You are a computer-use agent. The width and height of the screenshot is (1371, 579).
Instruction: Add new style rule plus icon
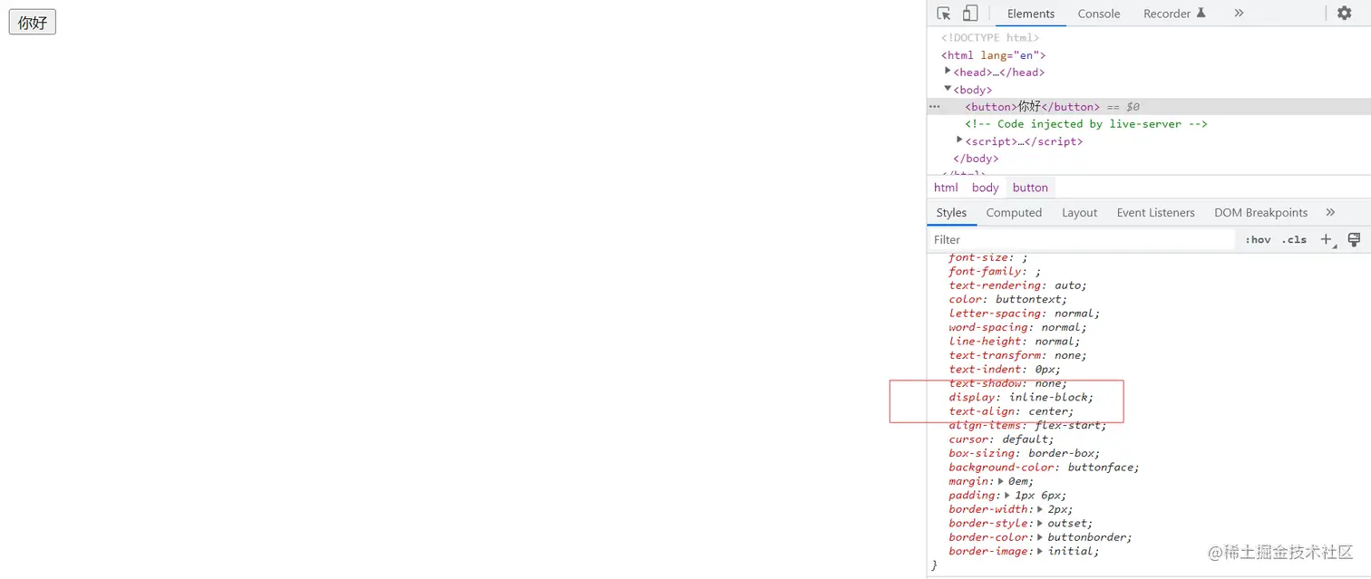point(1327,240)
